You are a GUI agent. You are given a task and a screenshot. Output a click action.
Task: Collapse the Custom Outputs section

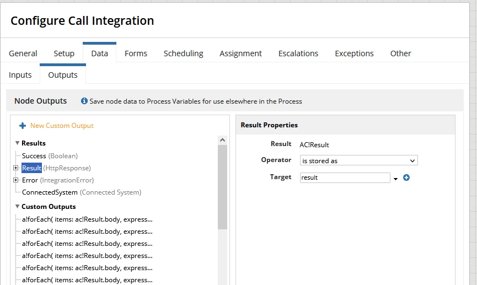pos(17,207)
